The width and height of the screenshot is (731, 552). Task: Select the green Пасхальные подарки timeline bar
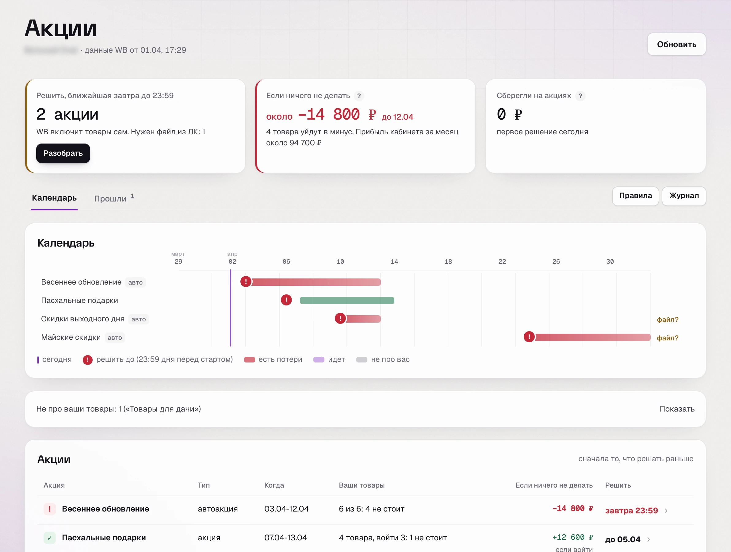pos(347,301)
